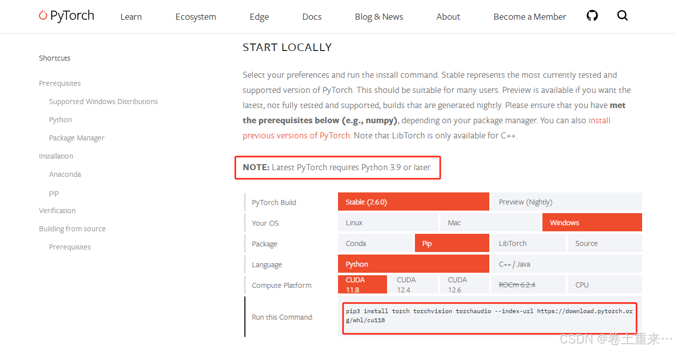Click Become a Member link
This screenshot has height=350, width=675.
click(x=530, y=17)
